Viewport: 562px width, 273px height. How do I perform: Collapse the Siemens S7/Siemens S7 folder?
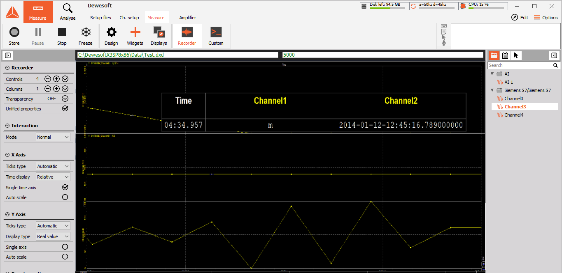click(493, 90)
